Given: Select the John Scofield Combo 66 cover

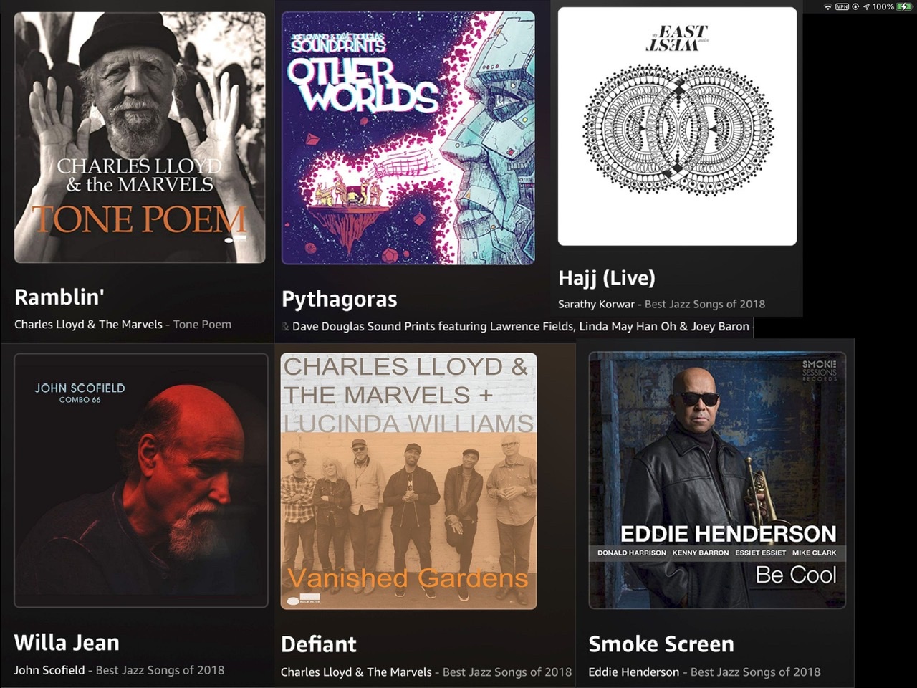Looking at the screenshot, I should coord(141,480).
